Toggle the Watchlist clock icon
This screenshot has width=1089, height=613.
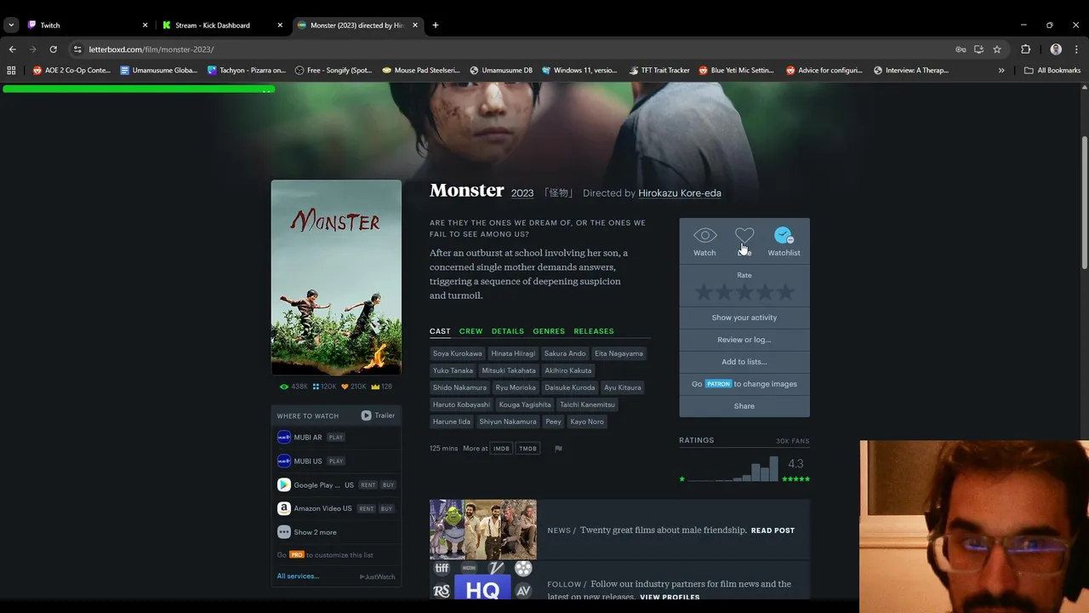[784, 236]
